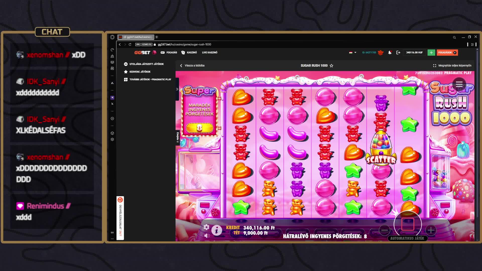The image size is (482, 271).
Task: Open ÜGYFÉLSZOLGÁLAT 24/7 support tab
Action: [x=120, y=218]
